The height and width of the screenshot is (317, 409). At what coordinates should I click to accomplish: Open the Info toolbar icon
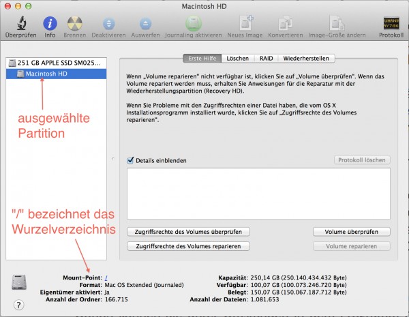(50, 23)
